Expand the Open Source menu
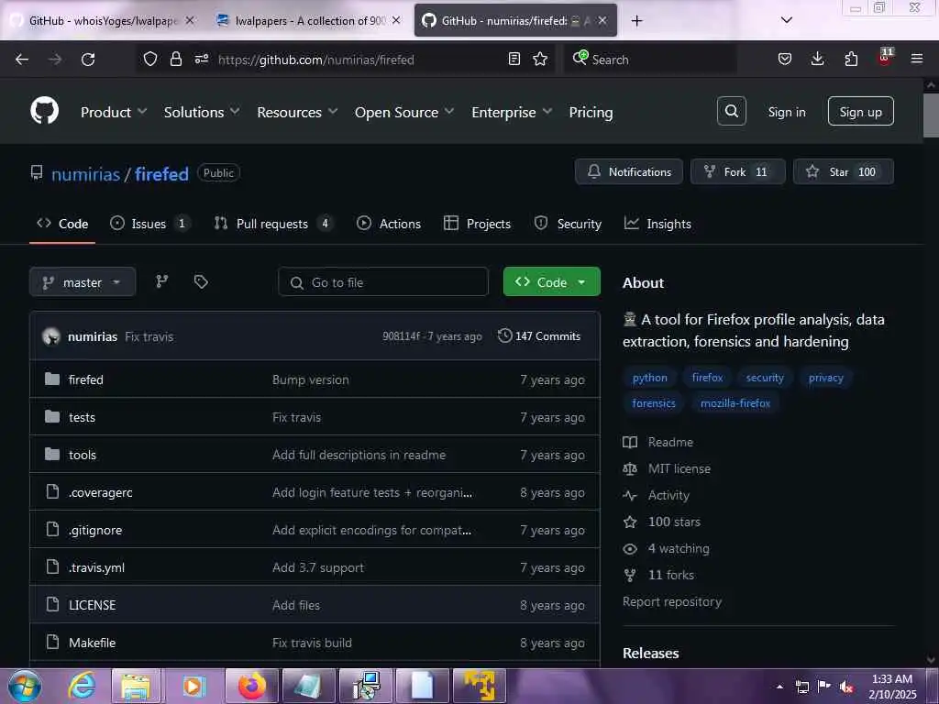Screen dimensions: 939x704 404,112
